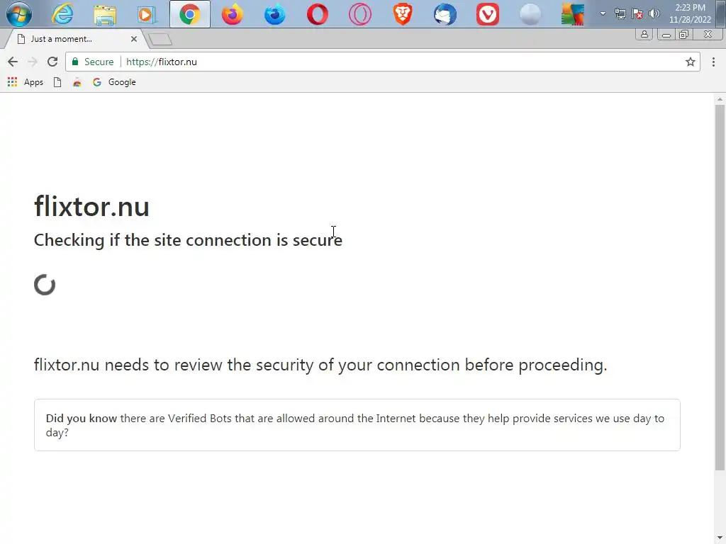
Task: Launch Internet Explorer from the taskbar
Action: tap(62, 14)
